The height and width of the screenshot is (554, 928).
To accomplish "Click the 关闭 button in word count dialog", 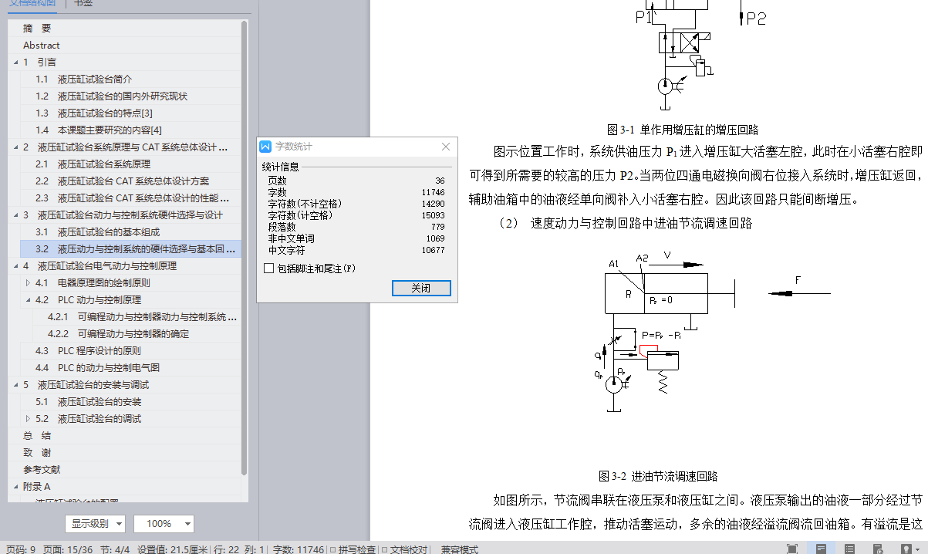I will tap(420, 288).
